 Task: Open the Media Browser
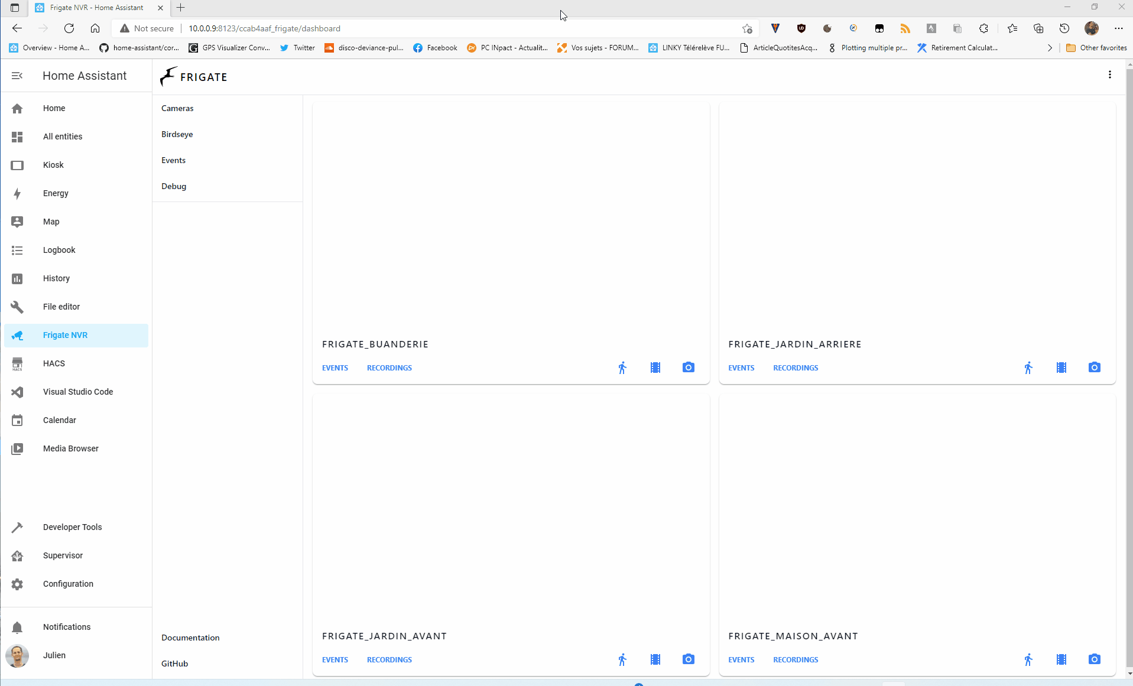(x=70, y=448)
